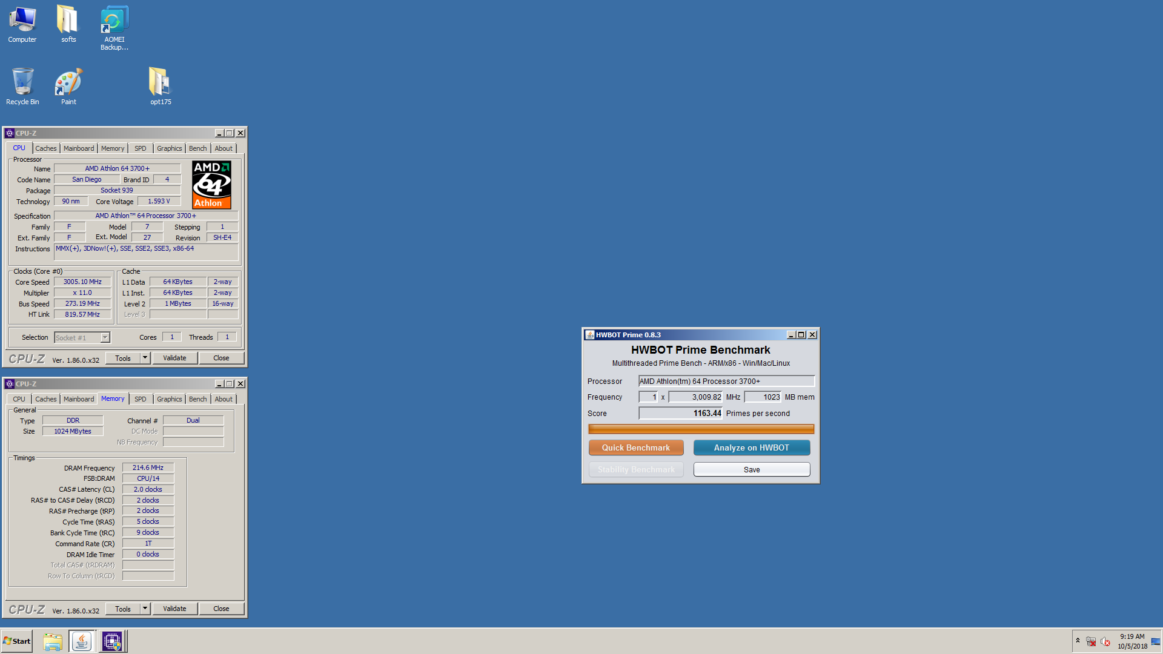1163x654 pixels.
Task: Click the 3,009.82 MHz frequency field
Action: click(x=696, y=397)
